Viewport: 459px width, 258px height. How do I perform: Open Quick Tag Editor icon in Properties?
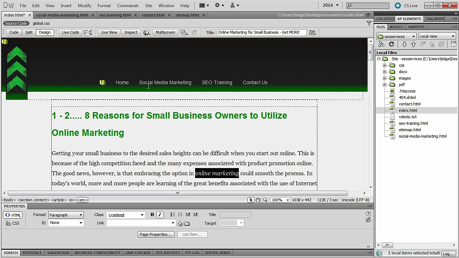pos(368,219)
